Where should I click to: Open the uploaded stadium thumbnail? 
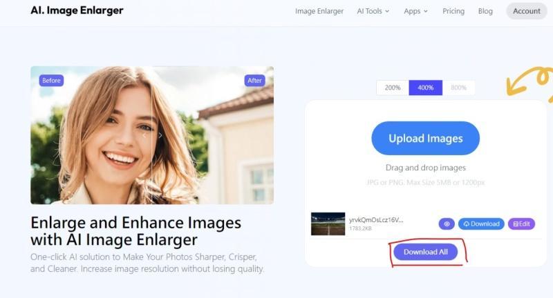click(x=328, y=223)
